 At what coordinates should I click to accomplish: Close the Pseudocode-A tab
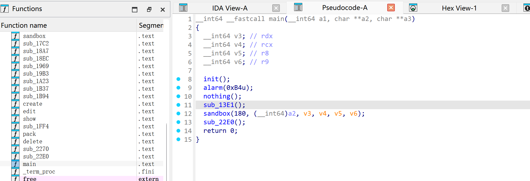[x=391, y=8]
